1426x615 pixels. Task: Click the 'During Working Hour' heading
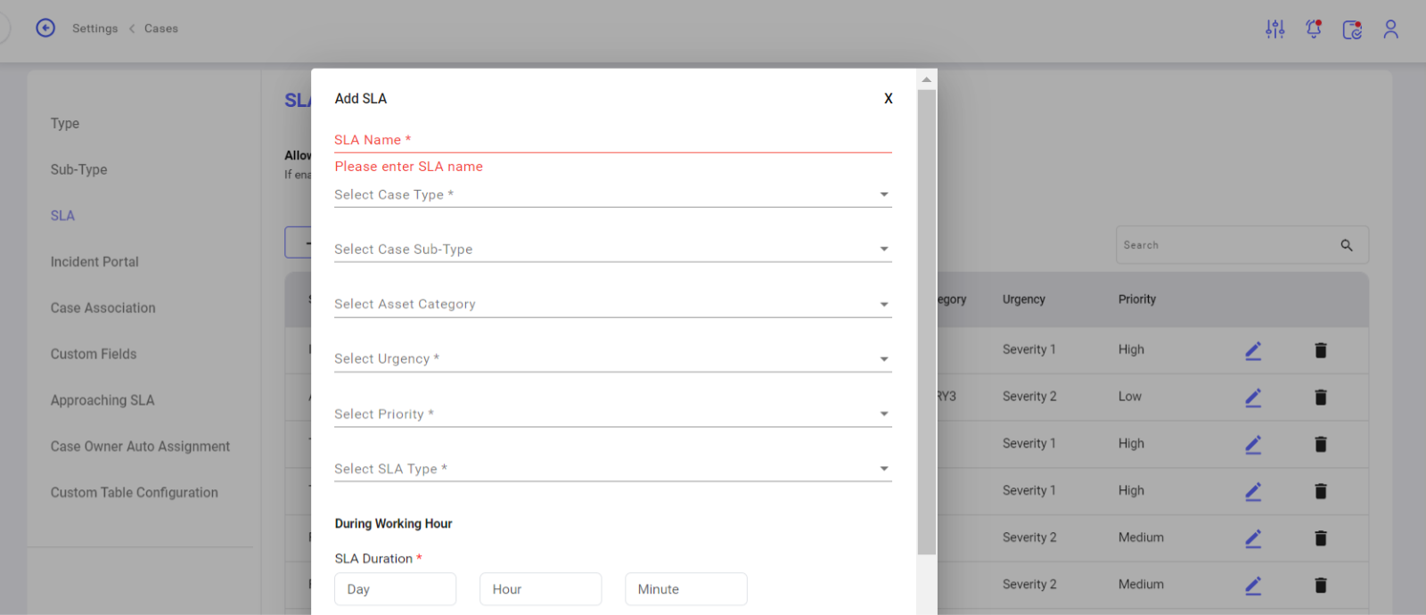(393, 524)
